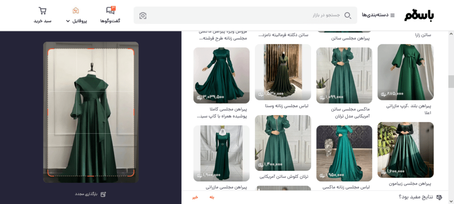The image size is (454, 204).
Task: Open the دسته‌بندی‌ها categories menu
Action: coord(378,15)
